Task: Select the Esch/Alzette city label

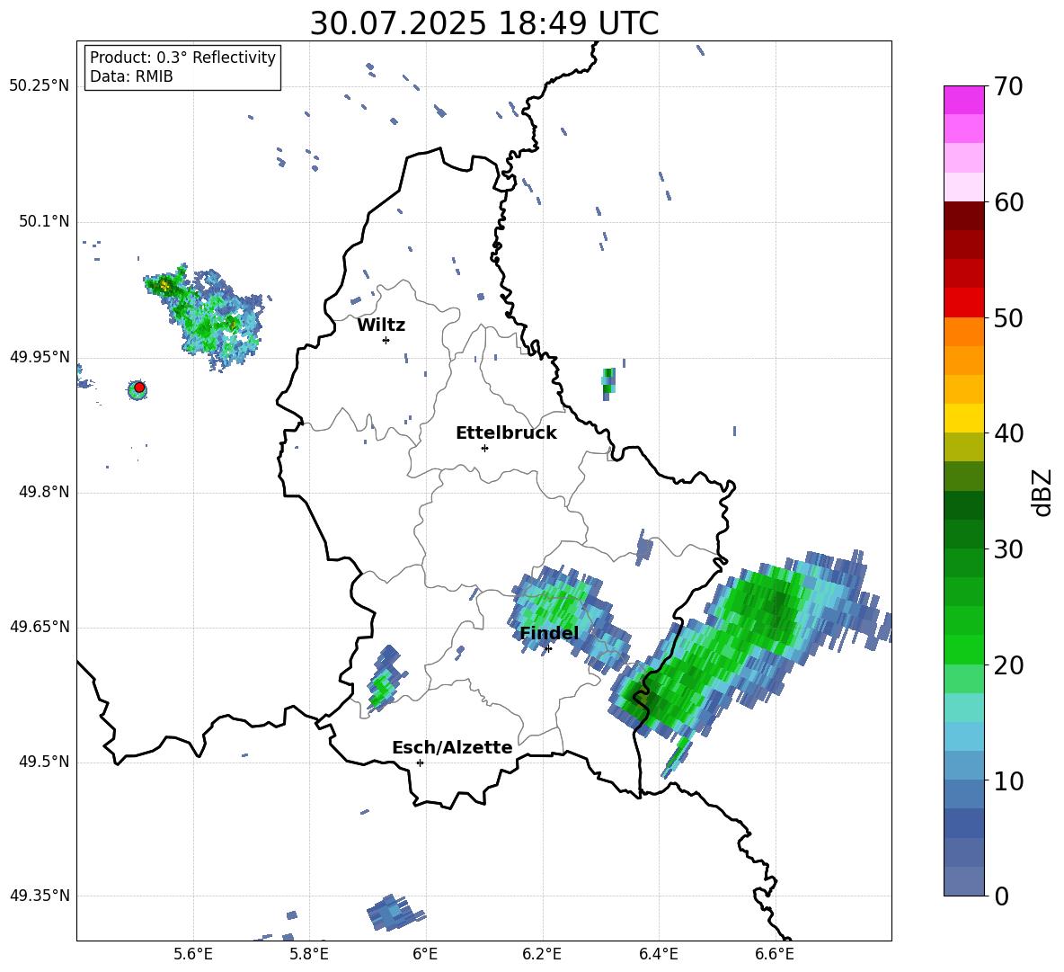Action: tap(452, 747)
